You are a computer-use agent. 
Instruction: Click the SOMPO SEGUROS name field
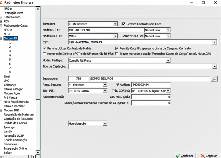point(150,79)
